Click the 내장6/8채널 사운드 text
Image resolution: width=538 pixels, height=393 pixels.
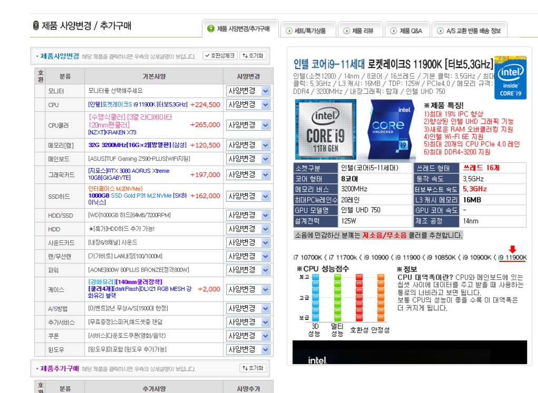point(113,242)
